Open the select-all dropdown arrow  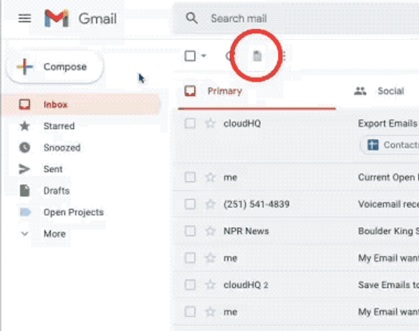click(204, 56)
